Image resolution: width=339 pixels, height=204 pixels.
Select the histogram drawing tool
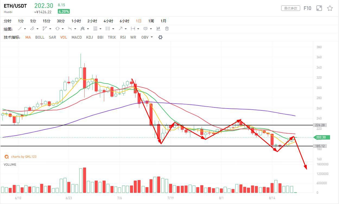[158, 28]
